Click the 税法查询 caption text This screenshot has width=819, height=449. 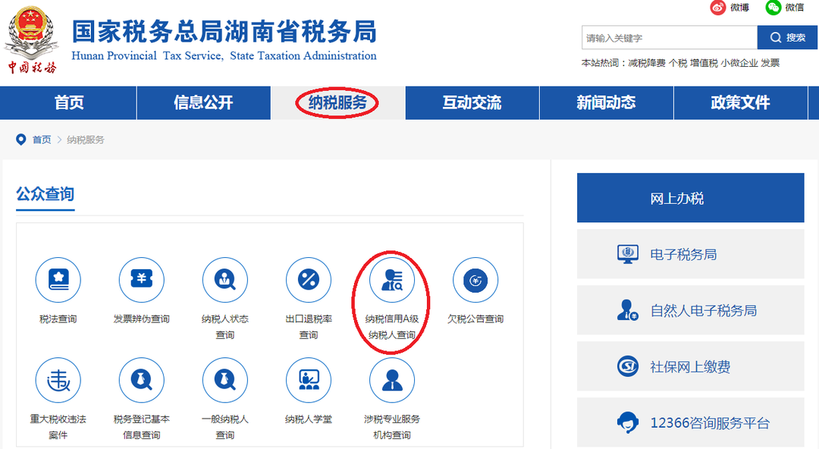58,319
